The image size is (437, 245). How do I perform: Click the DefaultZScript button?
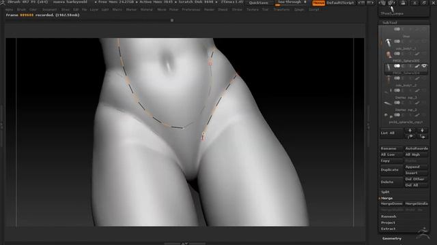[340, 3]
